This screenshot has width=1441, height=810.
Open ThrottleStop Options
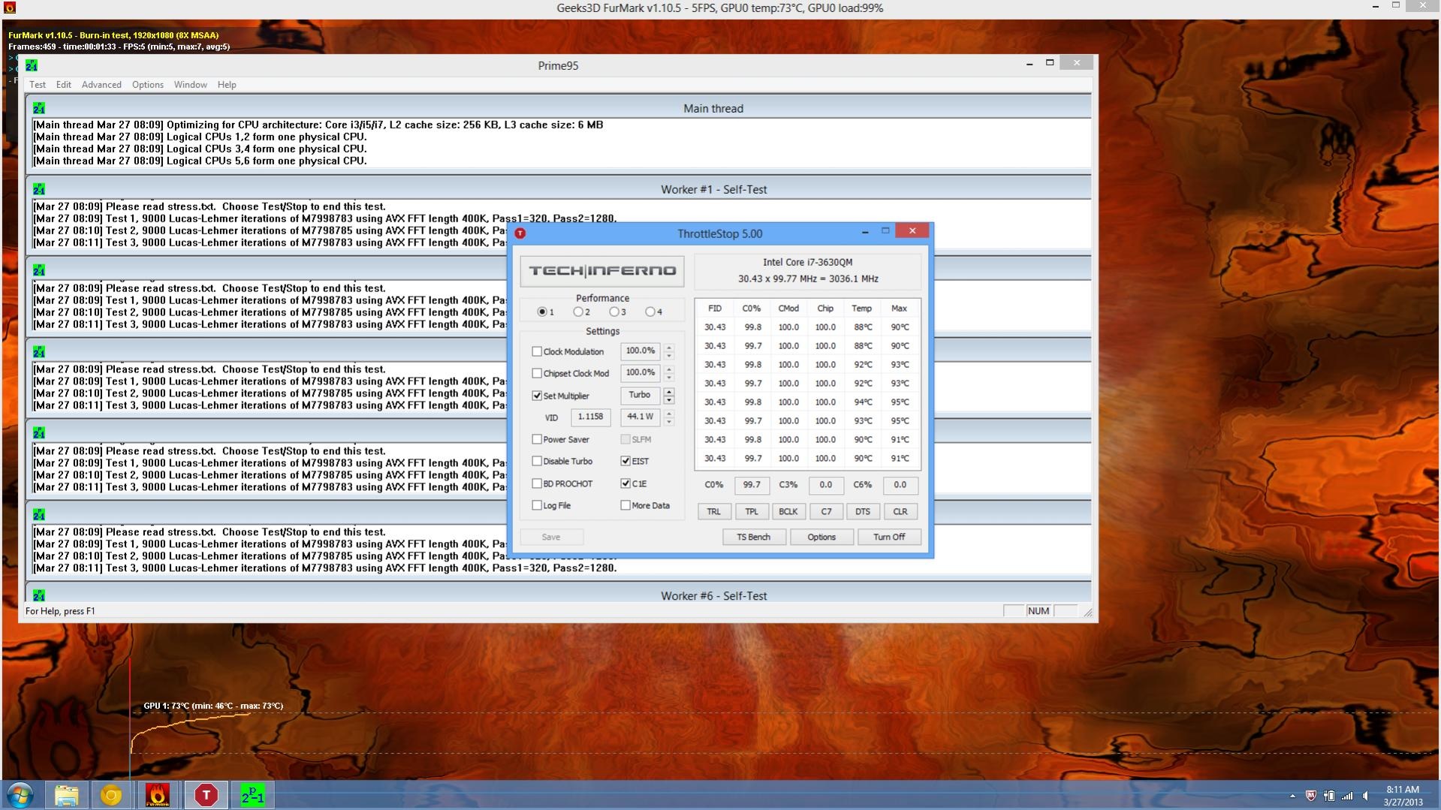pos(821,537)
